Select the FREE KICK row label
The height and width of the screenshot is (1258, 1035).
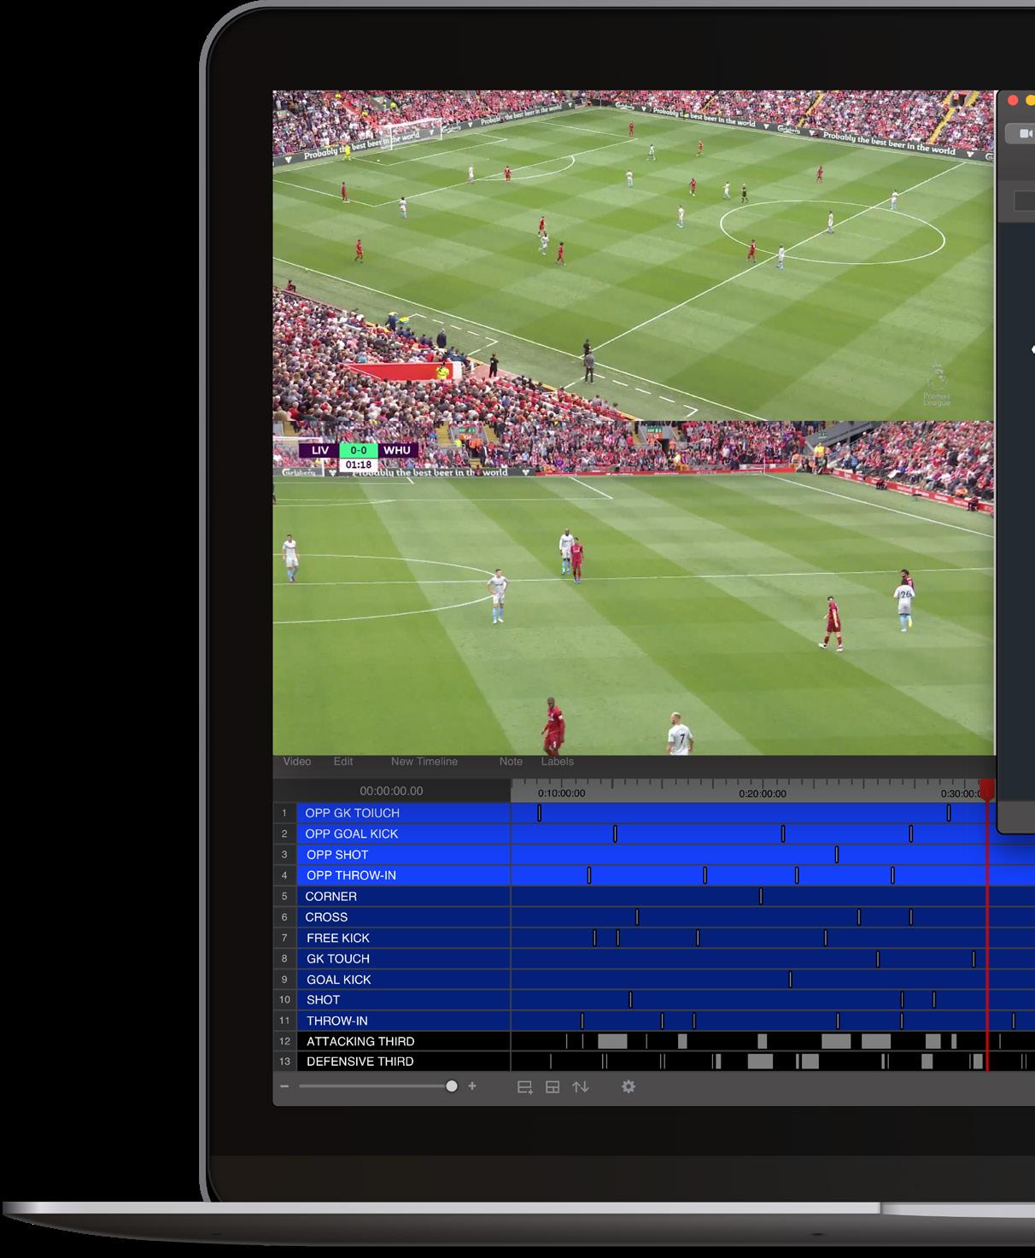click(x=337, y=938)
